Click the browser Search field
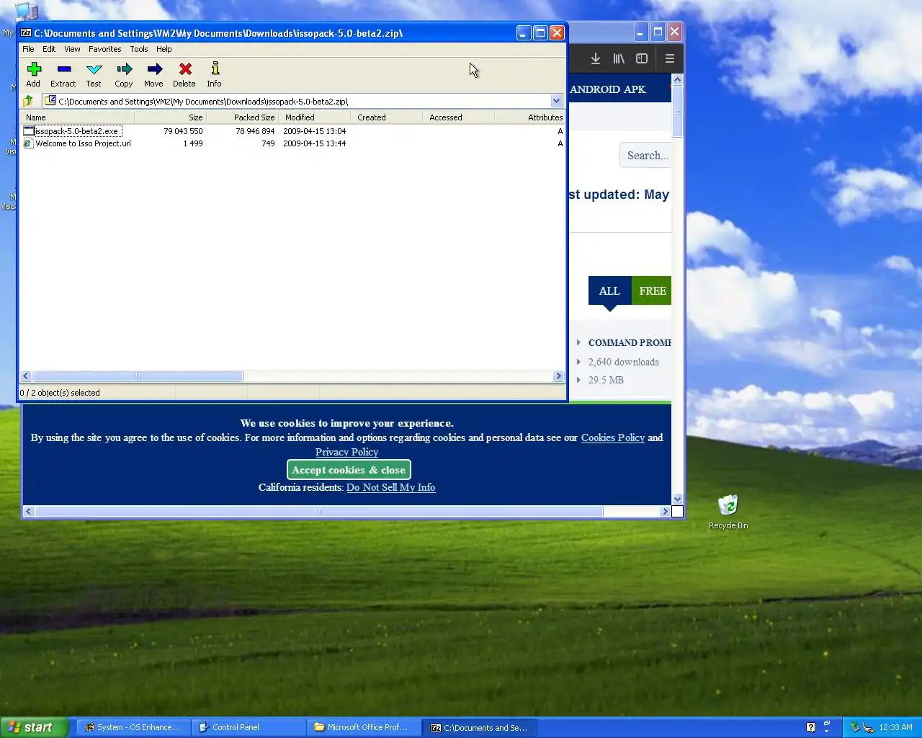922x738 pixels. pyautogui.click(x=646, y=155)
